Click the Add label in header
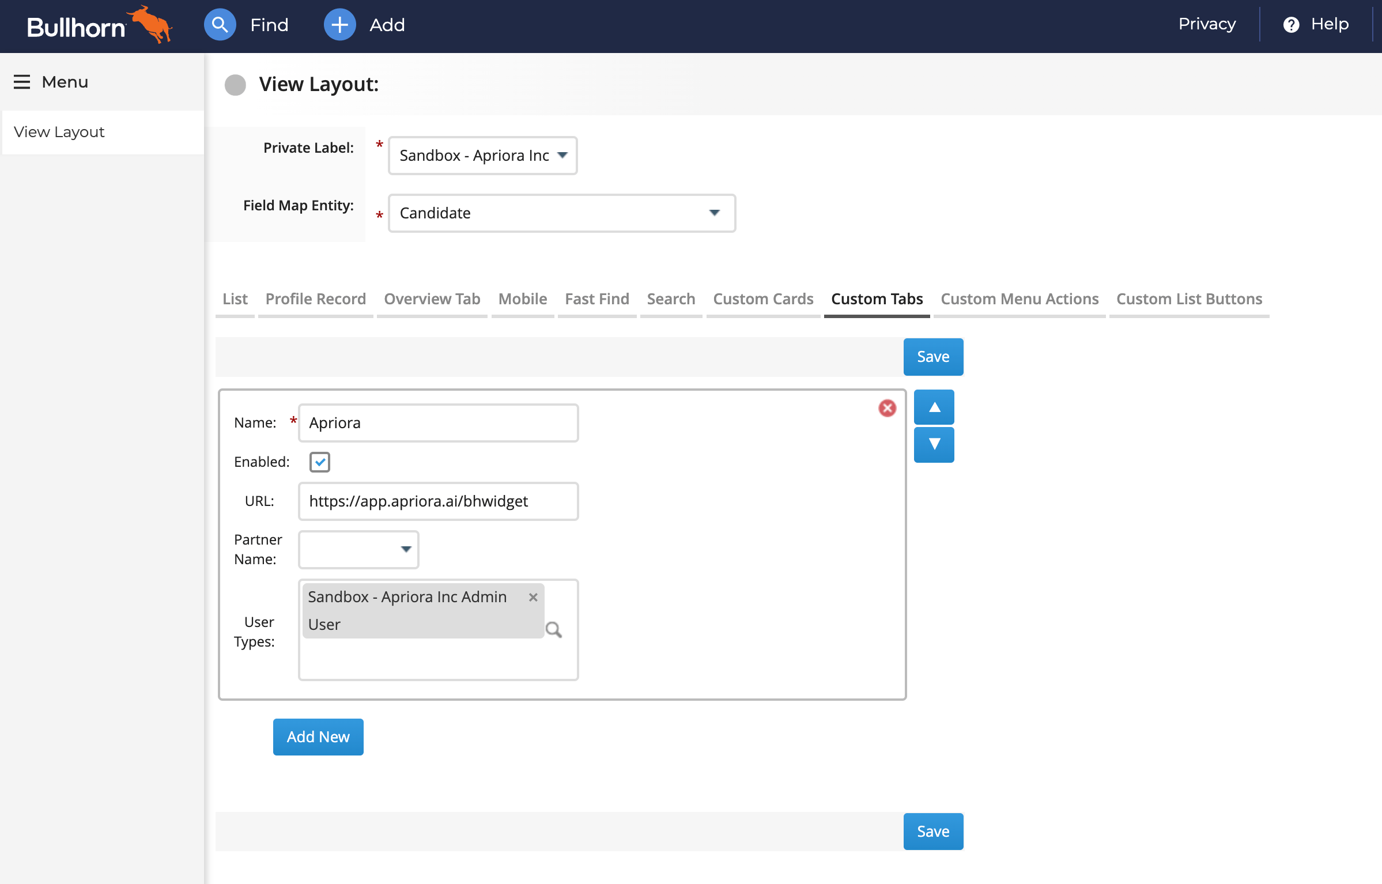 387,25
